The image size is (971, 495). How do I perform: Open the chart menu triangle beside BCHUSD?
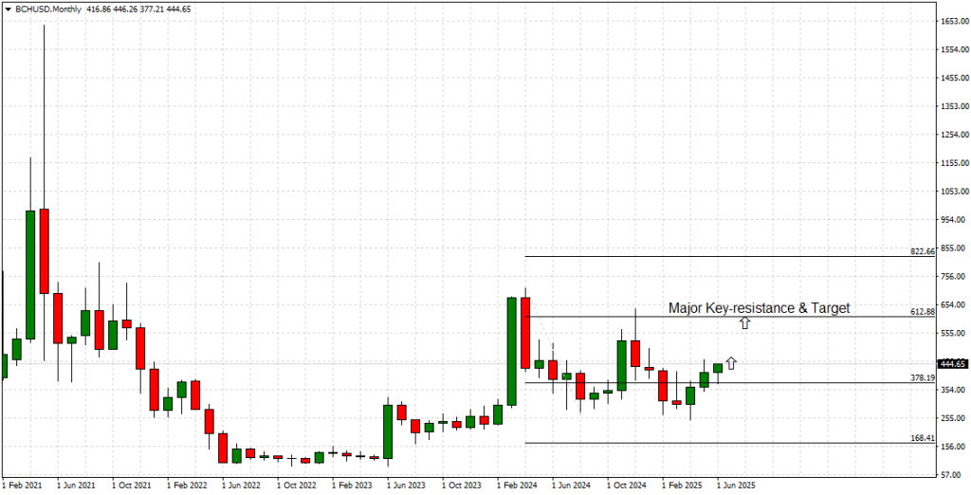point(7,9)
